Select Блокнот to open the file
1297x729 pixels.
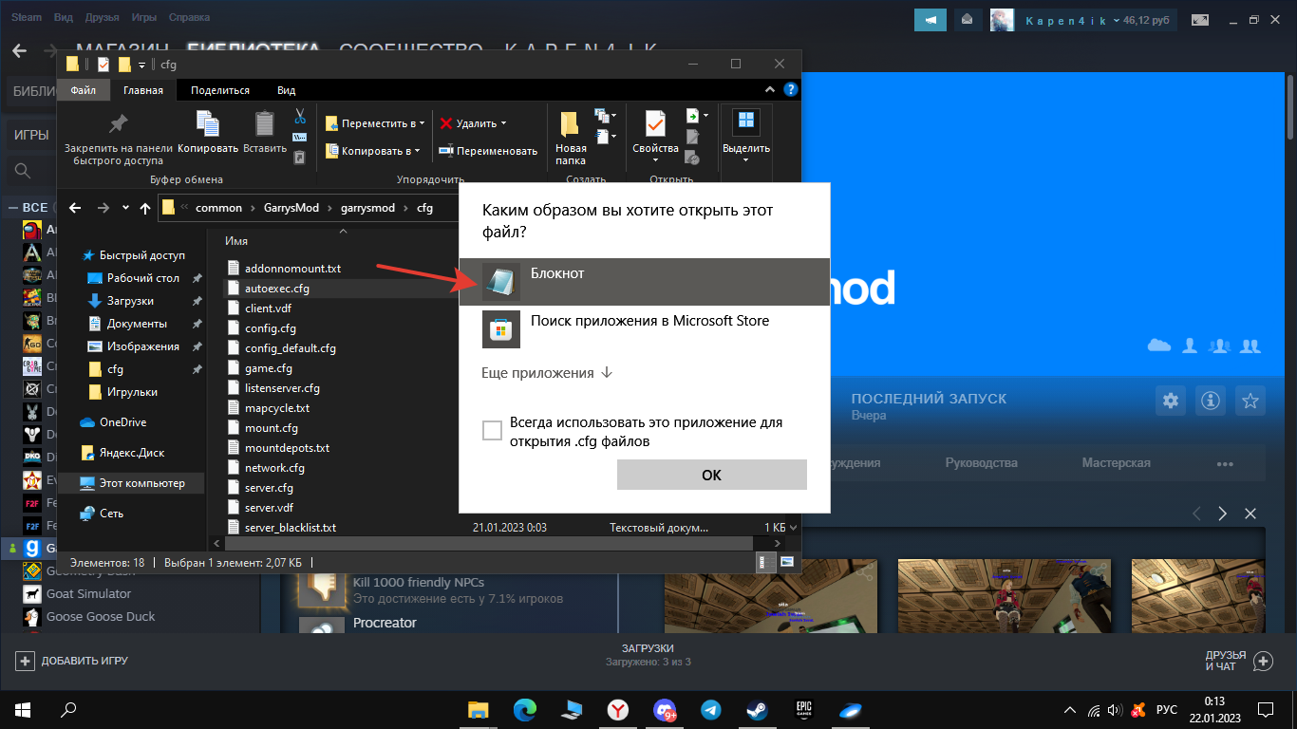click(x=644, y=282)
